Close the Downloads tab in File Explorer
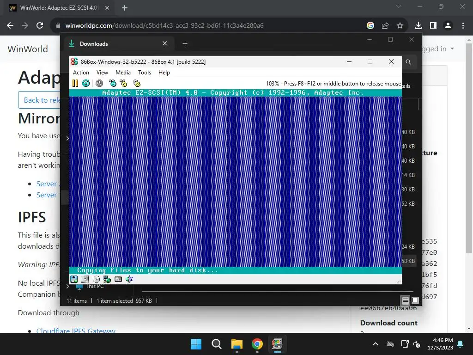 (x=165, y=43)
